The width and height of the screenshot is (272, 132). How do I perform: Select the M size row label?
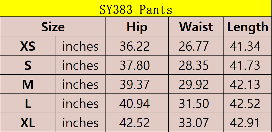click(x=28, y=85)
